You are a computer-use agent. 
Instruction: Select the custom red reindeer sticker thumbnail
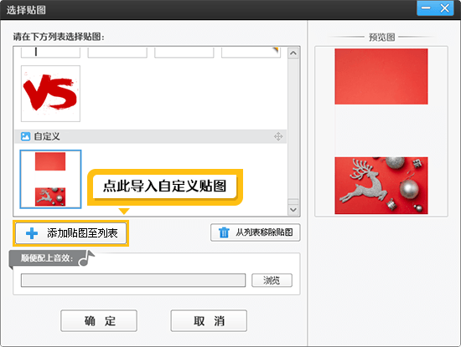tap(50, 179)
